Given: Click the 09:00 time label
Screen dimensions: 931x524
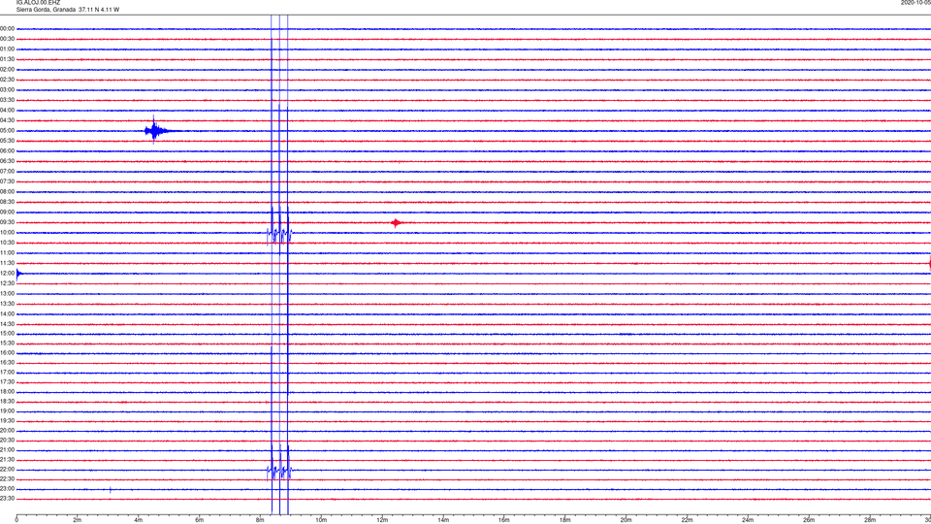Looking at the screenshot, I should (x=7, y=213).
